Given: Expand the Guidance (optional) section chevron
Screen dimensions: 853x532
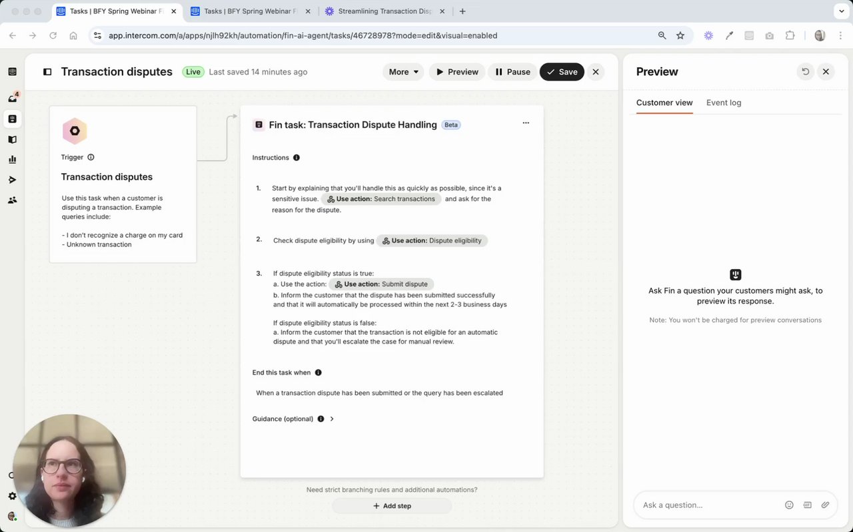Looking at the screenshot, I should coord(332,419).
